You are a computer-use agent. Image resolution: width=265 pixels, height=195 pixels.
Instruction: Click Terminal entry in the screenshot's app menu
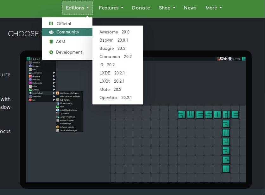[42, 63]
